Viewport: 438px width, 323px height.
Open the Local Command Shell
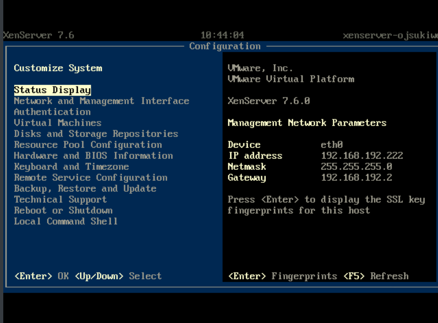[66, 221]
